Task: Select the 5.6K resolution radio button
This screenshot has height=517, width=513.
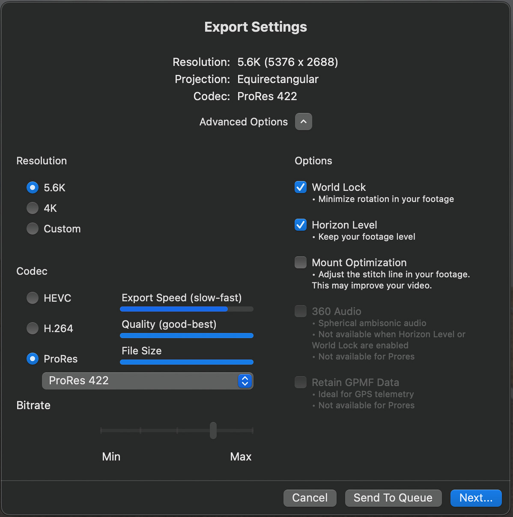Action: [x=33, y=187]
